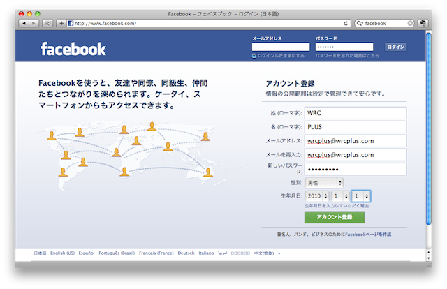Toggle the ログインしたままにする checkbox
447x289 pixels.
tap(254, 56)
